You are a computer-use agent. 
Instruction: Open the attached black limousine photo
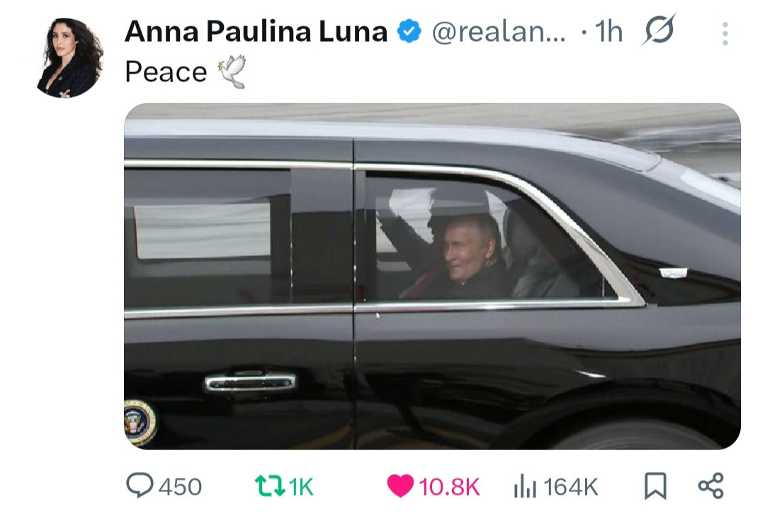(432, 276)
